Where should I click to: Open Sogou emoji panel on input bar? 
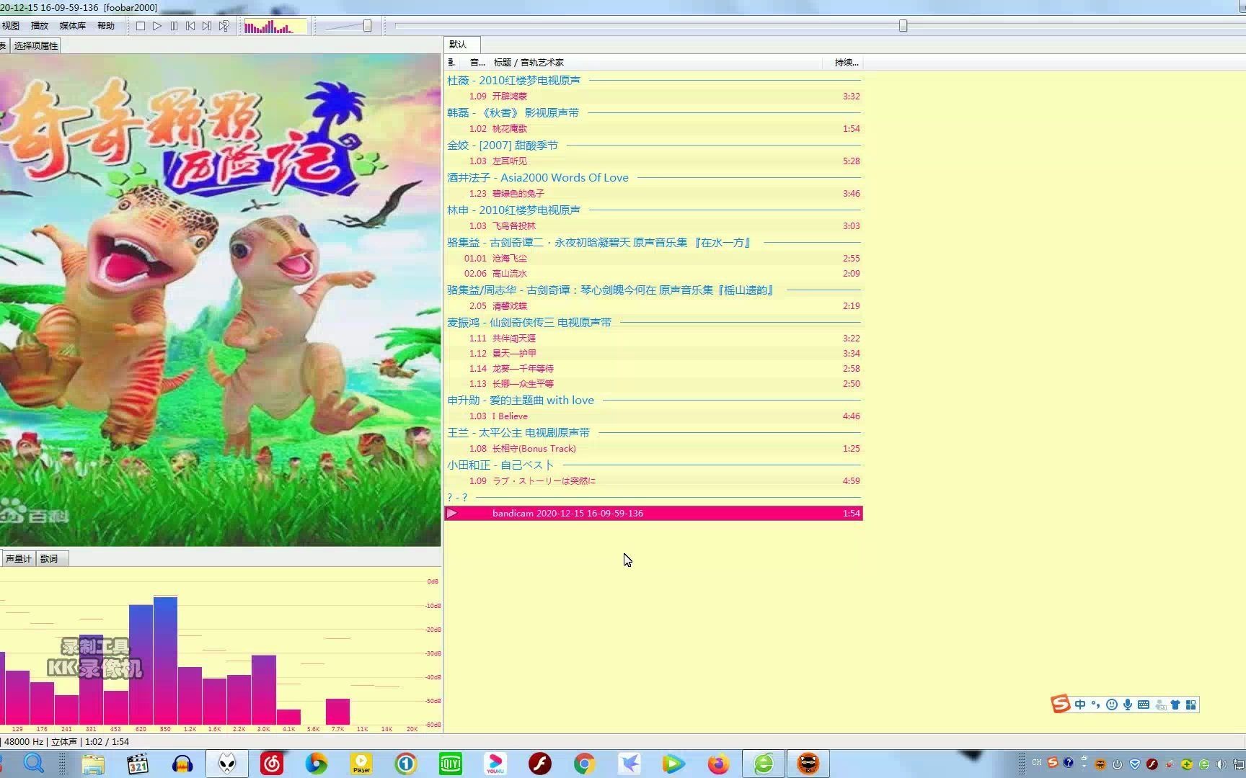point(1112,705)
